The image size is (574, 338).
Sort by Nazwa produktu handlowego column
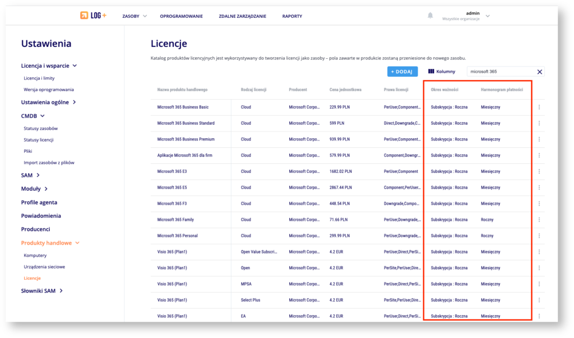[182, 90]
